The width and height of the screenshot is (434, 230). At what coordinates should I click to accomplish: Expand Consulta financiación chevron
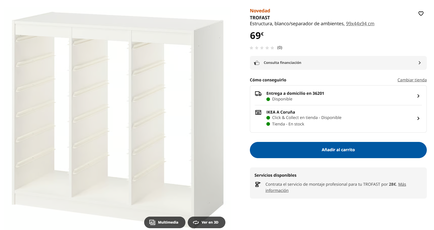420,63
